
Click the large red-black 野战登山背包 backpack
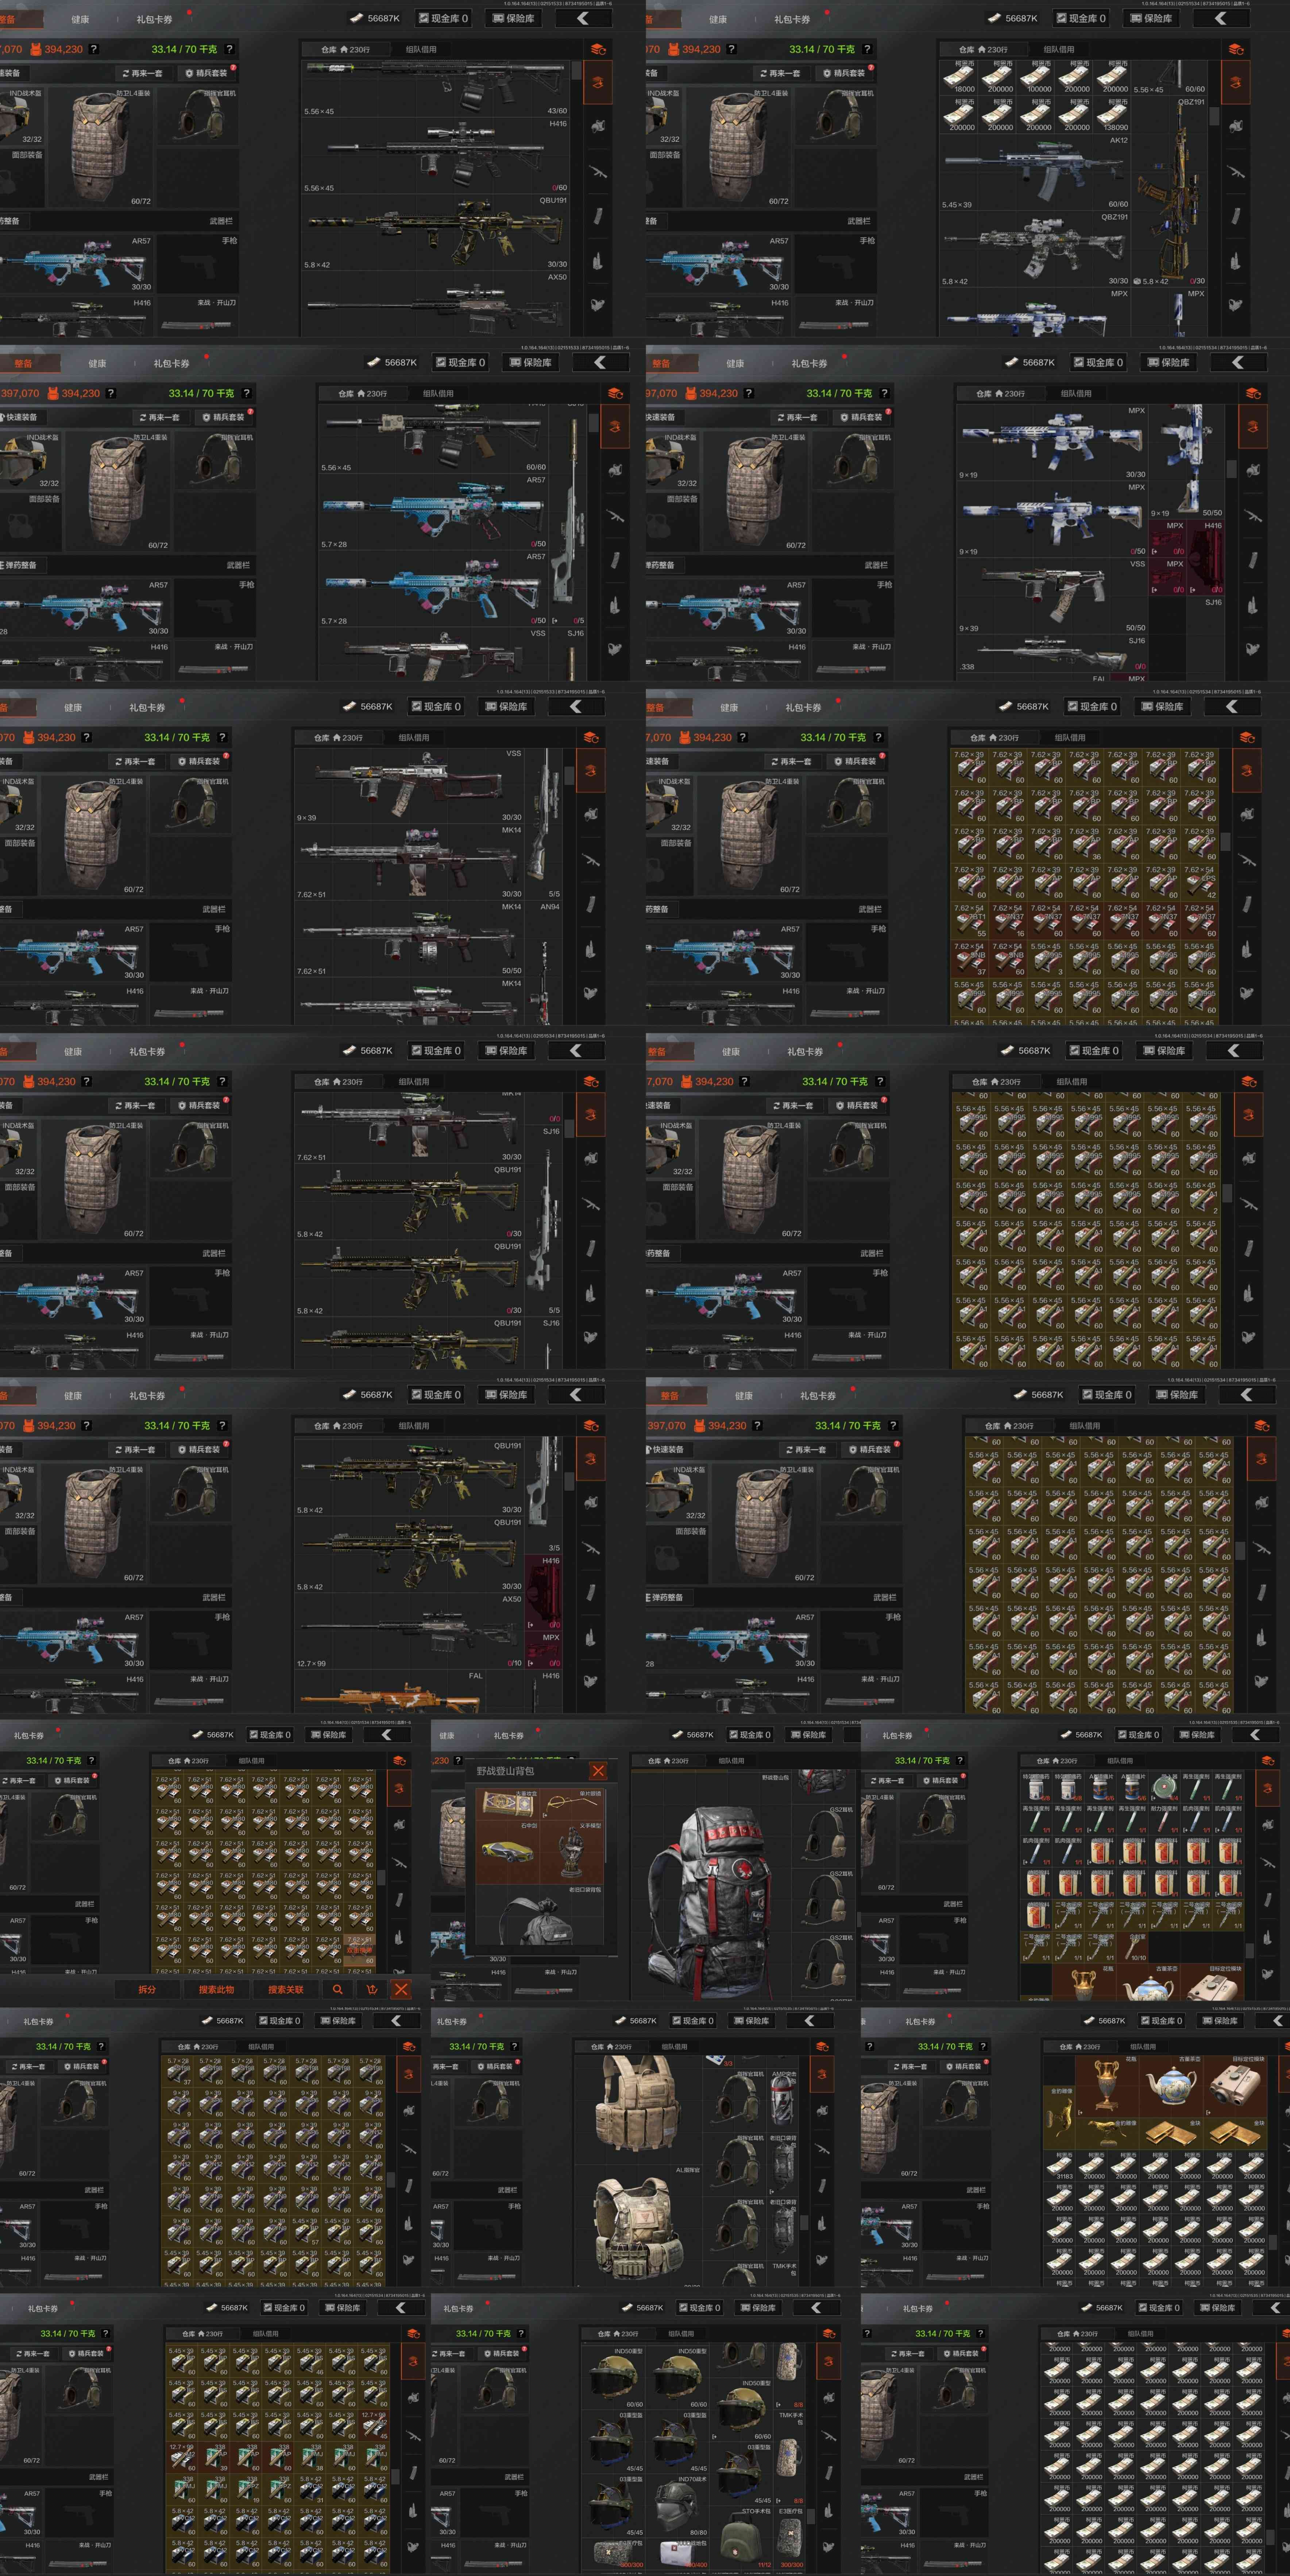pyautogui.click(x=712, y=1885)
